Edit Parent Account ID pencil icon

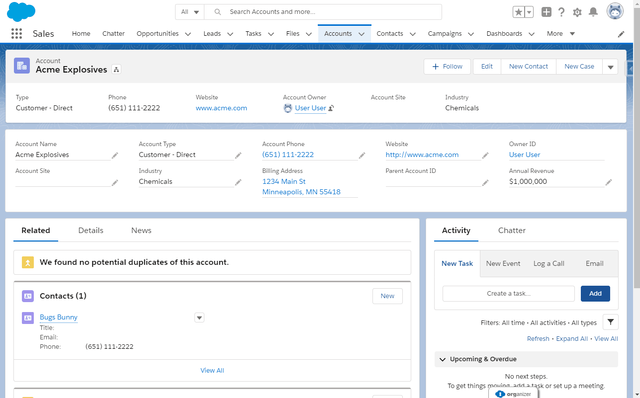click(x=485, y=182)
